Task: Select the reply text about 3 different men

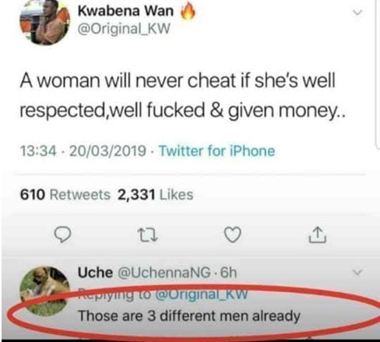Action: point(189,316)
